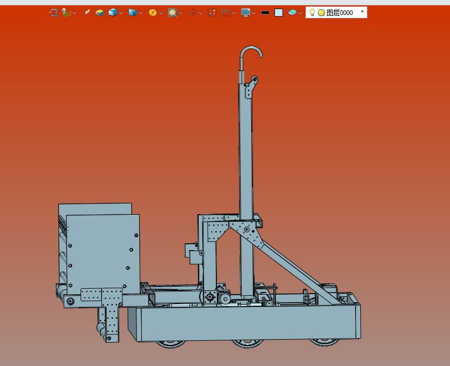Expand the red crosshair dropdown arrow
The height and width of the screenshot is (366, 450).
pyautogui.click(x=200, y=13)
